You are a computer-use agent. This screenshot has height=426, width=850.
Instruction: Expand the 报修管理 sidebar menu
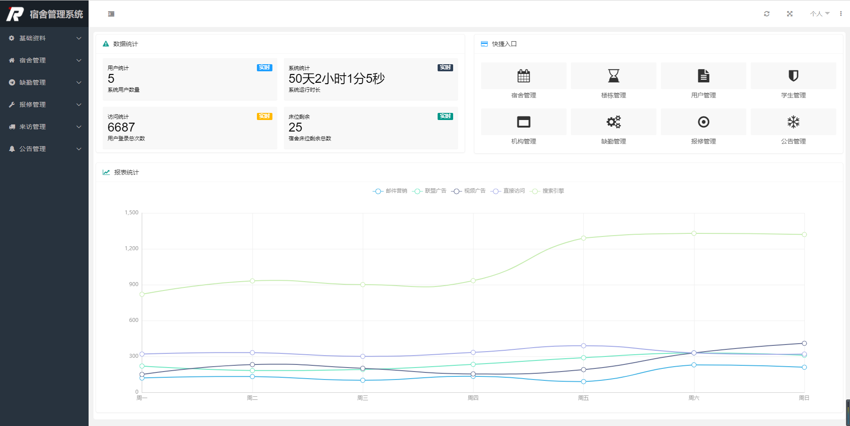click(44, 105)
